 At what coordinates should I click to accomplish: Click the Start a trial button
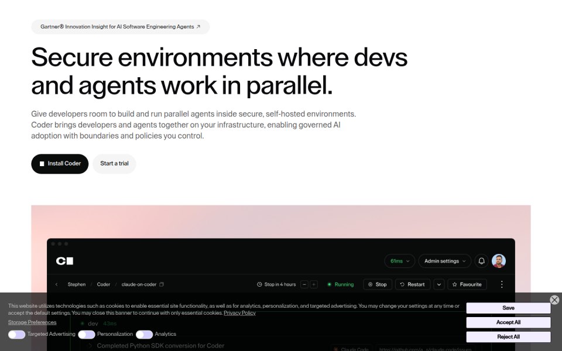click(x=114, y=164)
